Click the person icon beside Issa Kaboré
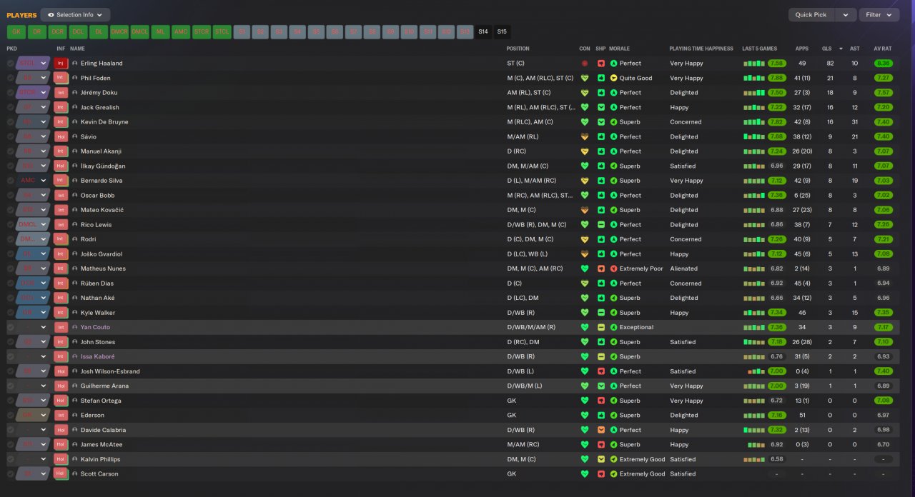This screenshot has width=915, height=497. 75,356
